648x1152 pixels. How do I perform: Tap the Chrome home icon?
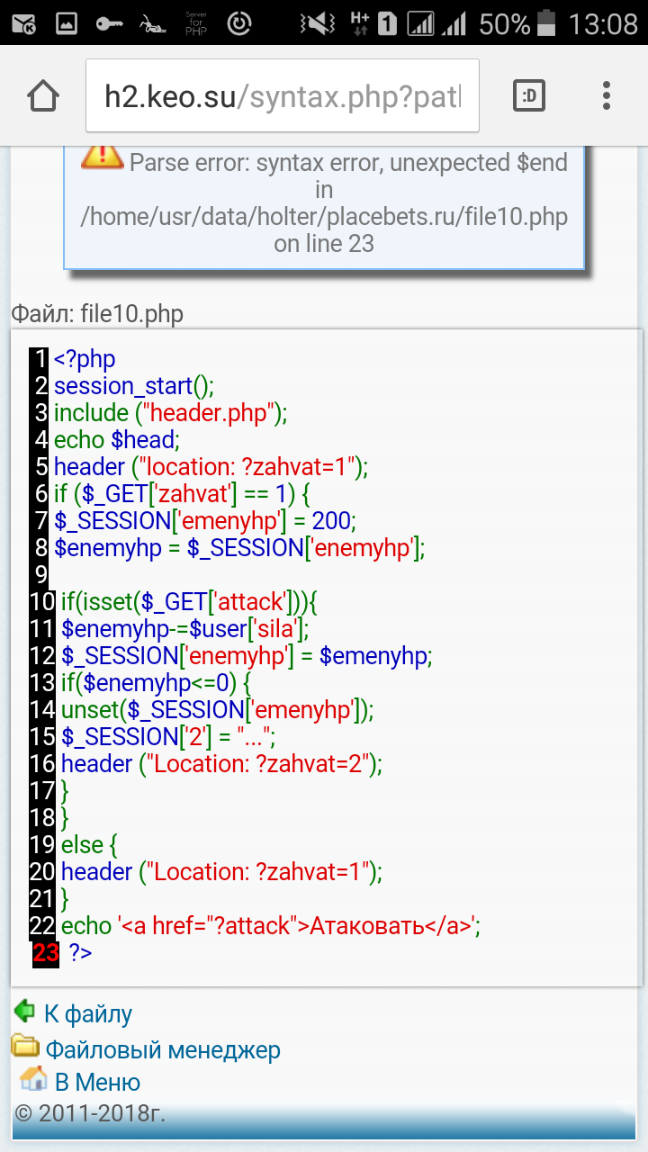tap(43, 96)
